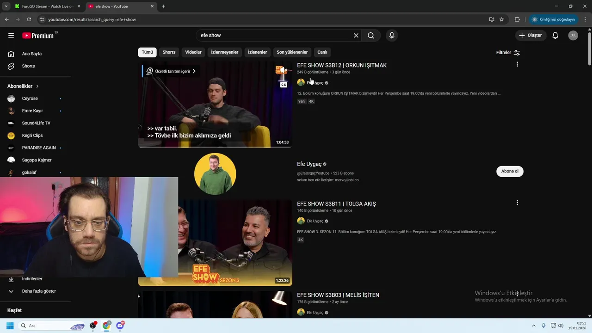Open EFE SHOW S3B11 TOLGA AKIŞ title
The width and height of the screenshot is (592, 333).
point(336,204)
